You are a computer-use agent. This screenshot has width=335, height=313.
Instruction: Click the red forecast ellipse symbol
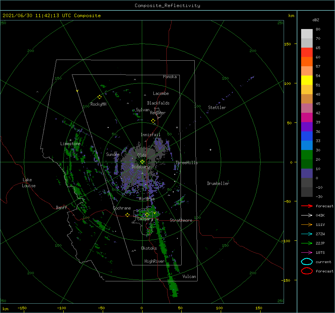click(307, 271)
